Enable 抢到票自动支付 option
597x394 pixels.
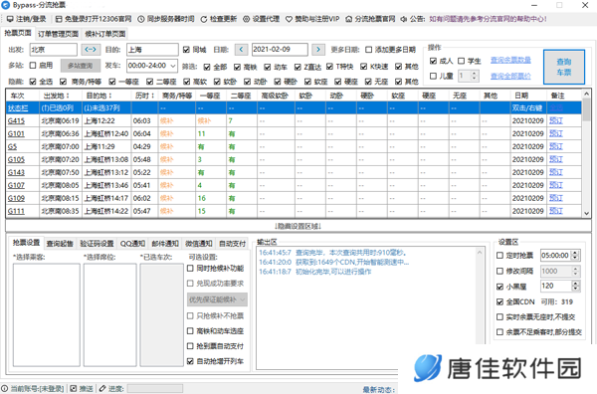[190, 346]
